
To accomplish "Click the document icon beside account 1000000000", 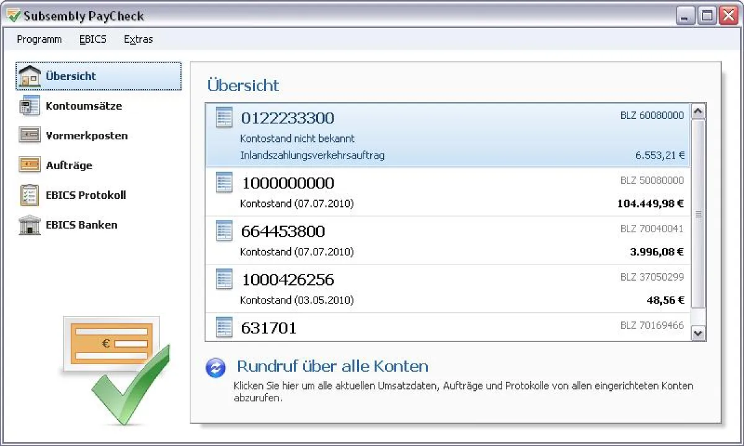I will click(x=223, y=182).
